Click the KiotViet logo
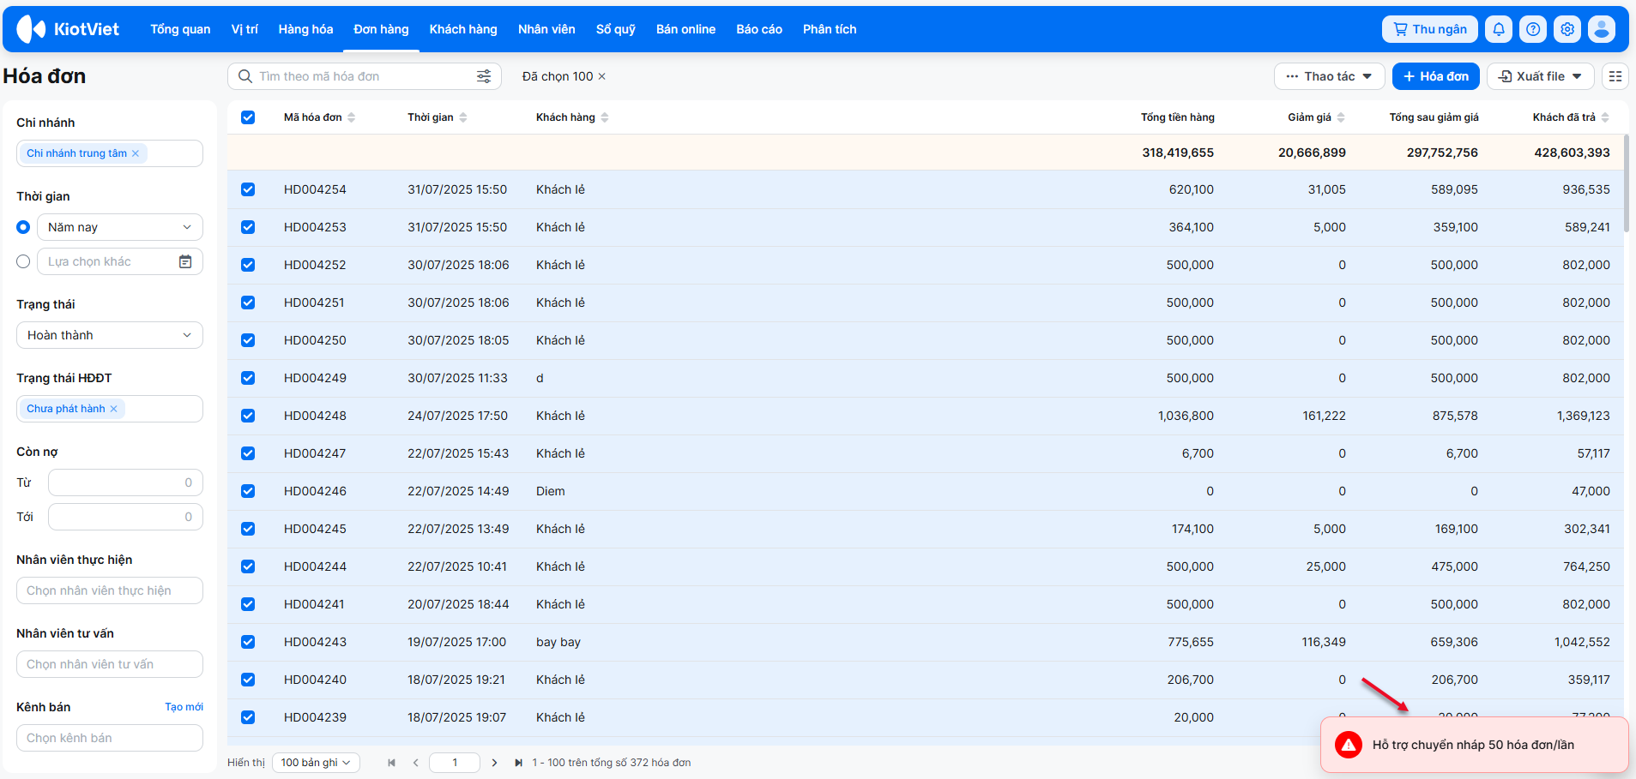The height and width of the screenshot is (779, 1636). click(69, 29)
